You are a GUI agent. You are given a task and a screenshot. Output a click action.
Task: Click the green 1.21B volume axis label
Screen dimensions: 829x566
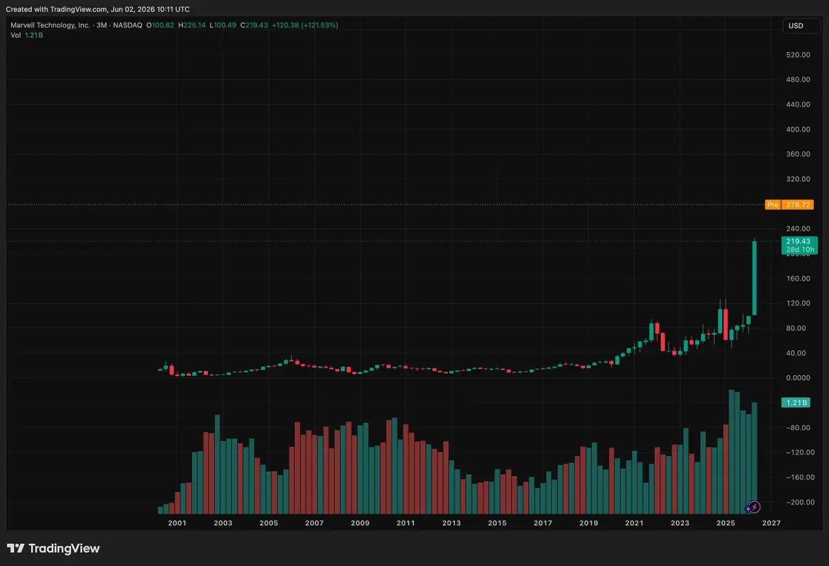pyautogui.click(x=795, y=402)
